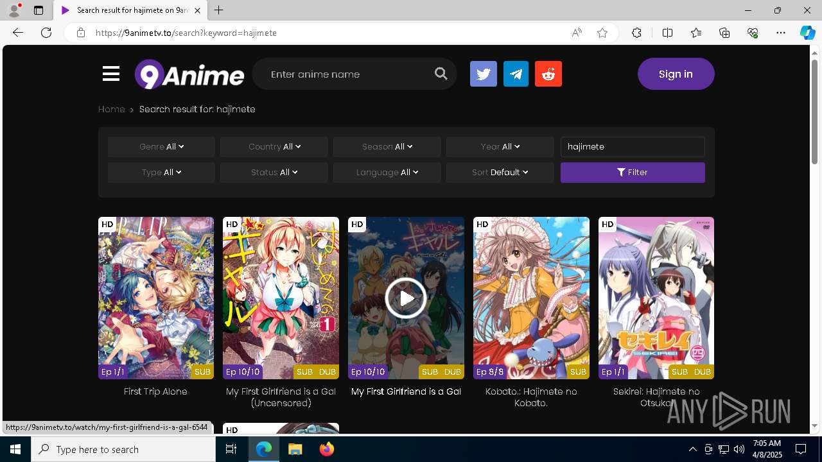
Task: Open Windows Start menu
Action: point(15,449)
